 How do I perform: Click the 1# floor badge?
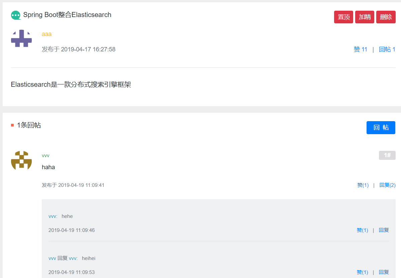tap(387, 155)
